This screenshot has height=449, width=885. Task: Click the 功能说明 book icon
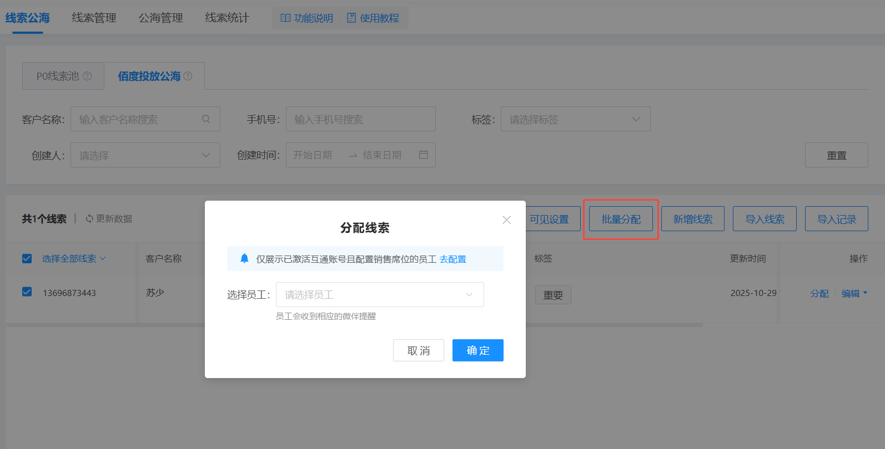point(285,18)
